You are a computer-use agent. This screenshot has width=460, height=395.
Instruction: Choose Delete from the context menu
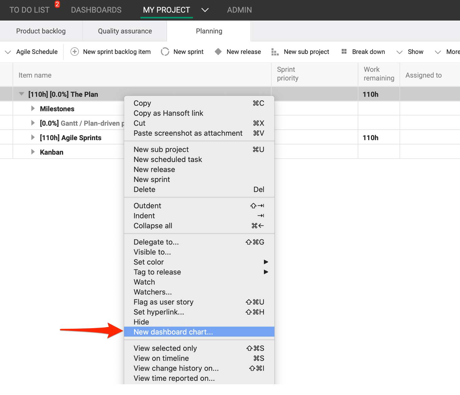coord(199,190)
